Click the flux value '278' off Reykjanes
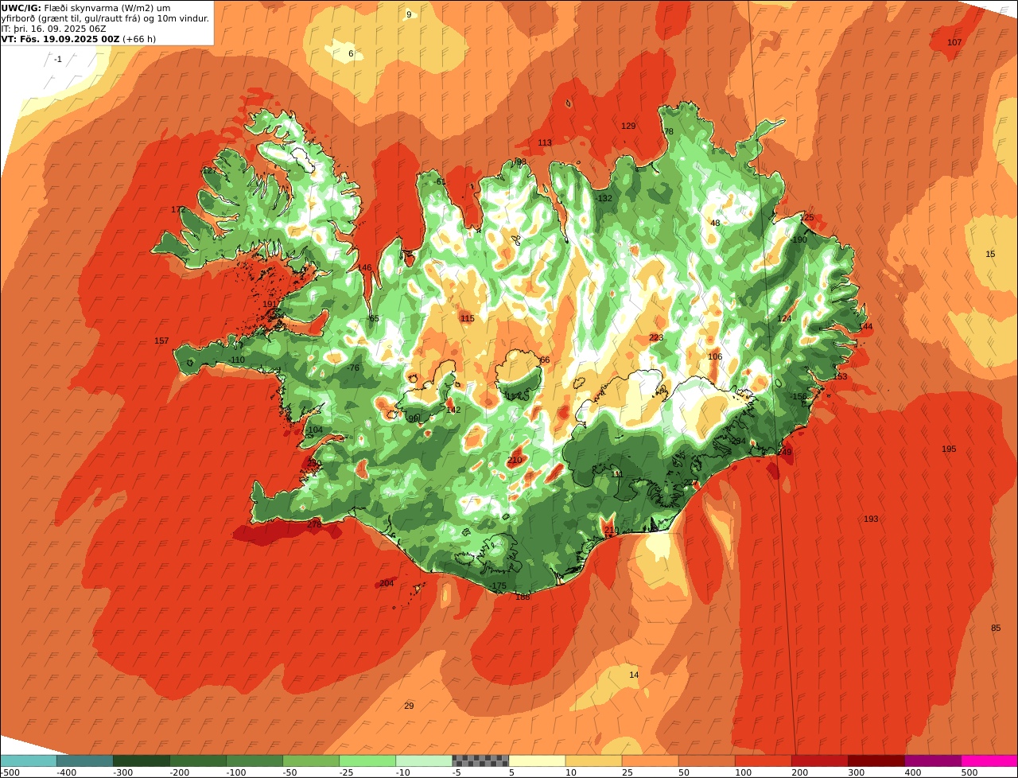Screen dimensions: 1018x778 [314, 524]
